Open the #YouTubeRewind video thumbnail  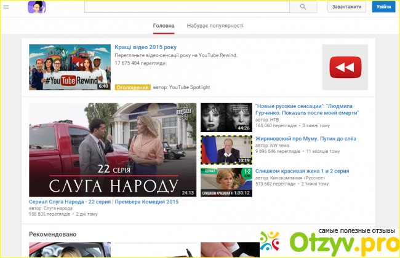[x=70, y=67]
